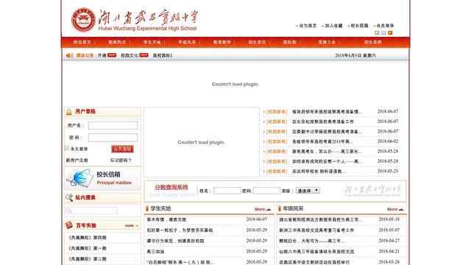This screenshot has width=471, height=265.
Task: Click the small orange icon below 会员登录
Action: [x=390, y=32]
